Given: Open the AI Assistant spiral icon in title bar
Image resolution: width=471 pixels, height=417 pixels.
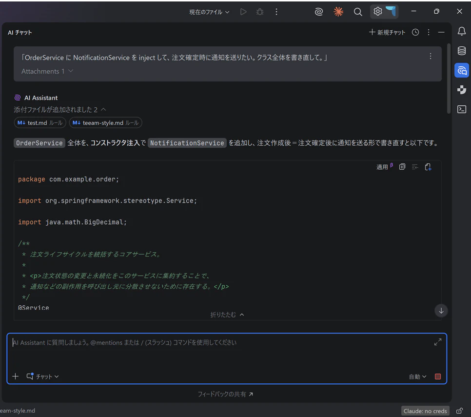Looking at the screenshot, I should coord(319,12).
